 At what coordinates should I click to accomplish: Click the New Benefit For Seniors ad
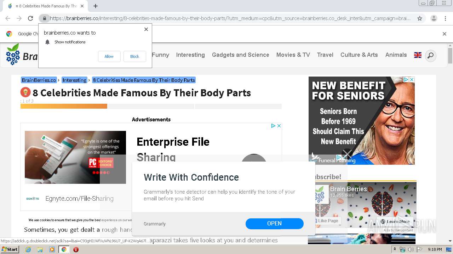[362, 121]
